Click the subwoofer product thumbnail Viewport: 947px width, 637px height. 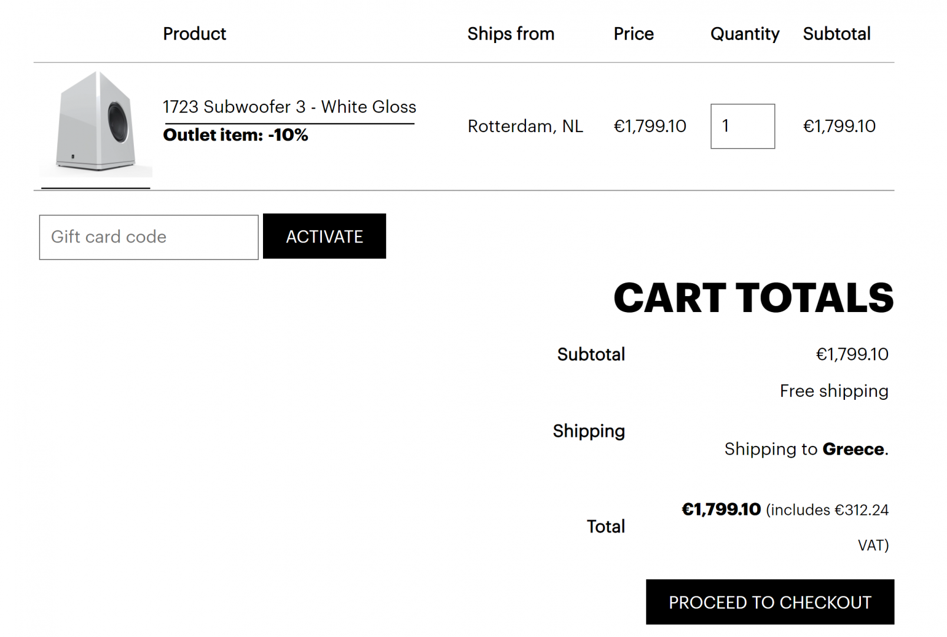(96, 124)
